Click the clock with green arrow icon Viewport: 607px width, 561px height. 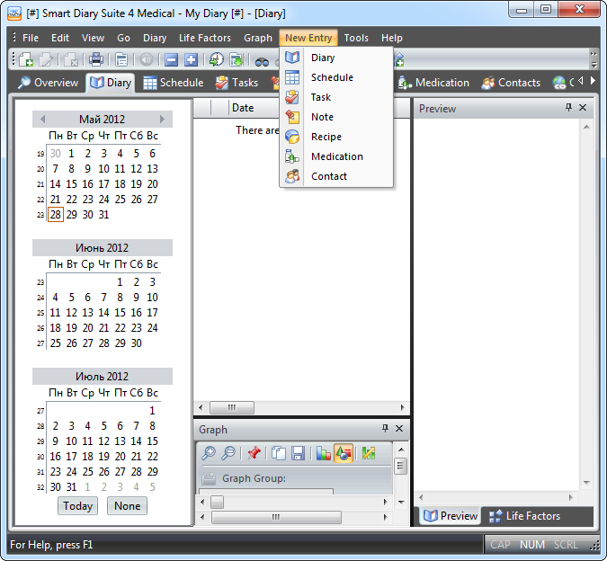coord(217,59)
